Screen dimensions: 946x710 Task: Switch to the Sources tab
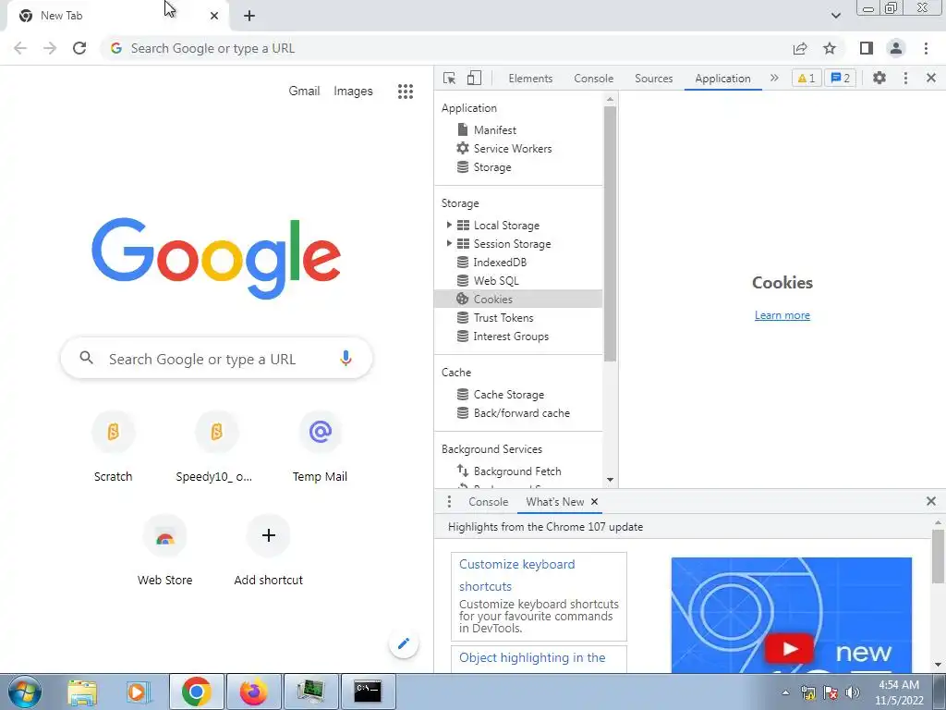click(x=653, y=79)
